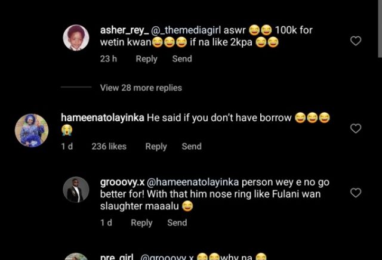Viewport: 382px width, 260px height.
Task: Send asher_rey_'s comment to someone
Action: 182,58
